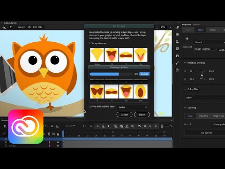Open the Audio layer dropdown in Lip Syncing dialog
Image resolution: width=225 pixels, height=169 pixels.
point(133,107)
